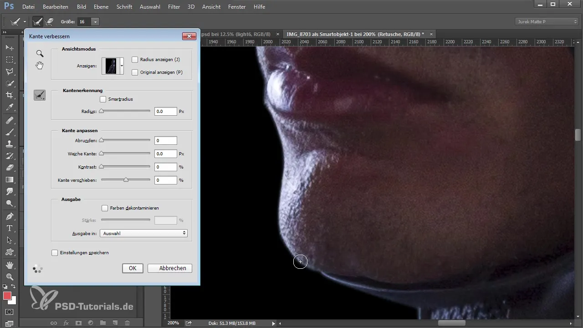
Task: Delete layer with trash icon
Action: coord(128,323)
